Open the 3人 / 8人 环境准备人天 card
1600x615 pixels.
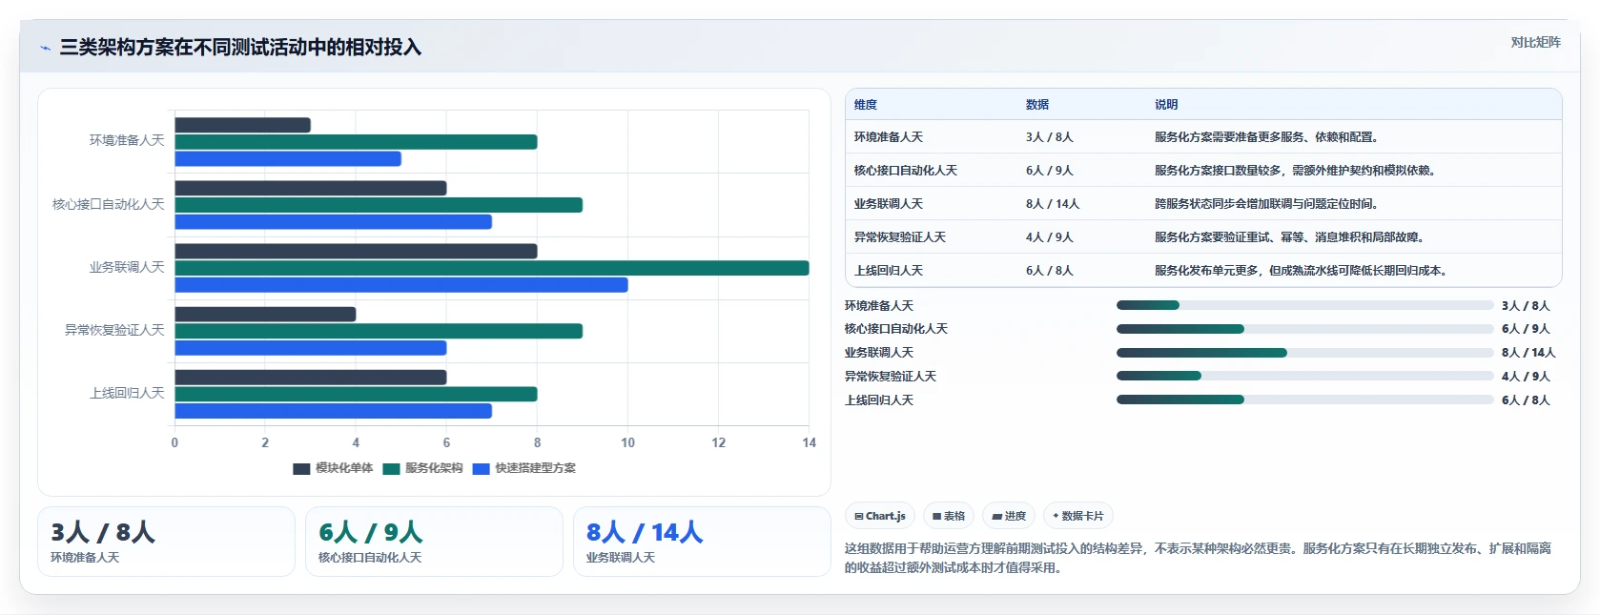pos(167,542)
